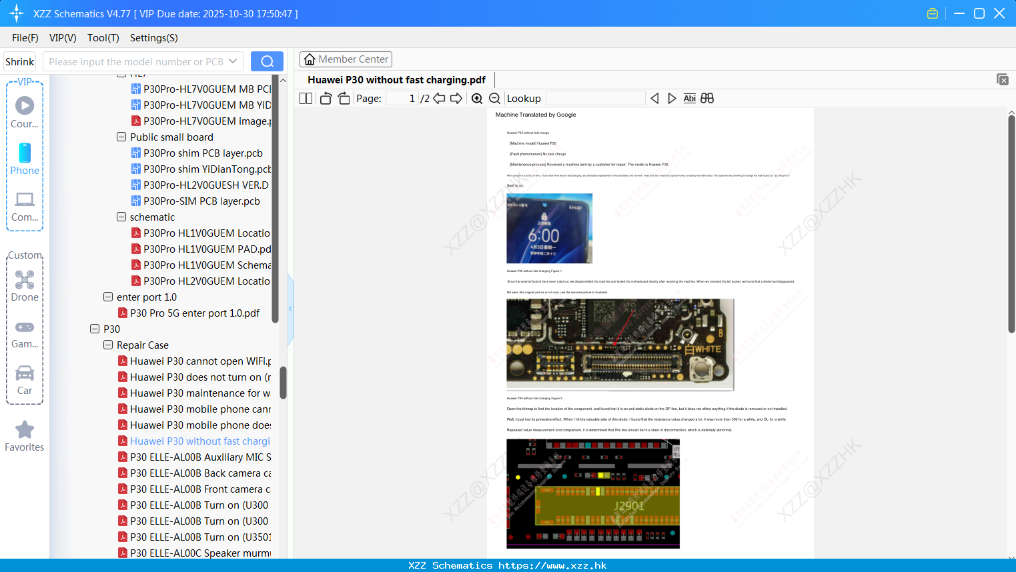The width and height of the screenshot is (1016, 572).
Task: Select Huawei P30 without fast charging entry
Action: click(x=194, y=441)
